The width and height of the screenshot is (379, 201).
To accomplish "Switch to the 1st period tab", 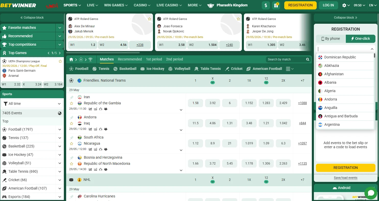I will coord(154,59).
